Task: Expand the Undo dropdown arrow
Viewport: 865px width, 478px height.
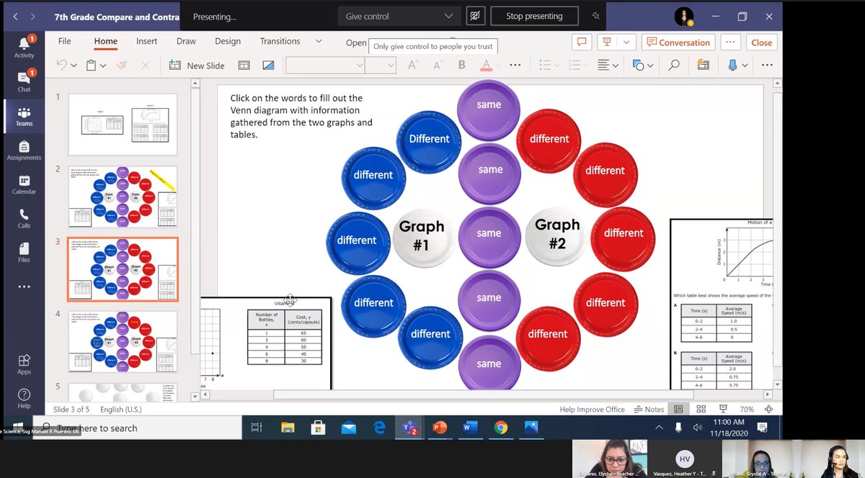Action: [74, 66]
